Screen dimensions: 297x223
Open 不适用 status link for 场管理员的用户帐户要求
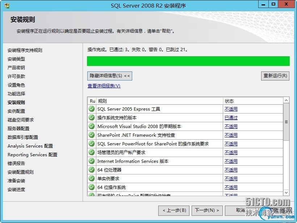(x=231, y=153)
